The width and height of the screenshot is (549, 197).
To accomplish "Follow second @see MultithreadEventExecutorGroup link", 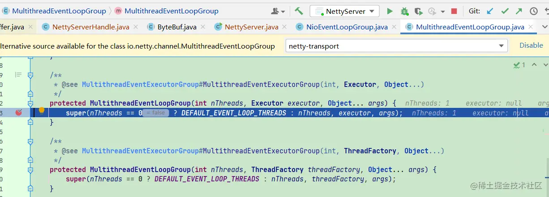I will (140, 151).
